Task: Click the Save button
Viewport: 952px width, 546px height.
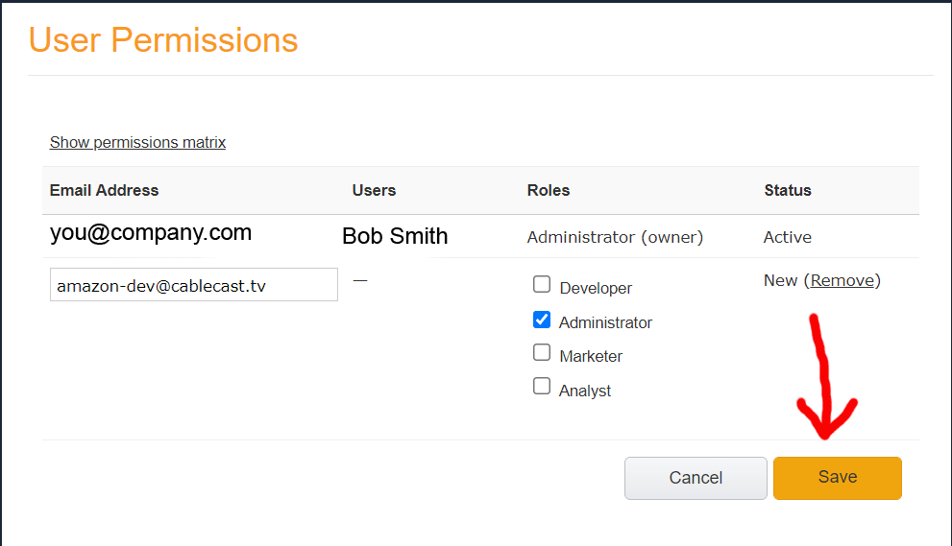Action: (x=837, y=478)
